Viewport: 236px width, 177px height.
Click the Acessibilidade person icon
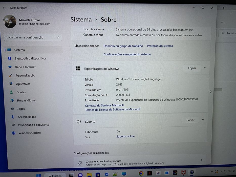[x=13, y=117]
